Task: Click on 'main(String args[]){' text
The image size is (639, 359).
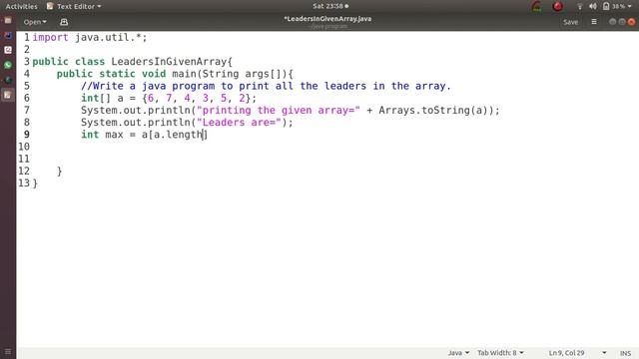Action: [x=233, y=74]
